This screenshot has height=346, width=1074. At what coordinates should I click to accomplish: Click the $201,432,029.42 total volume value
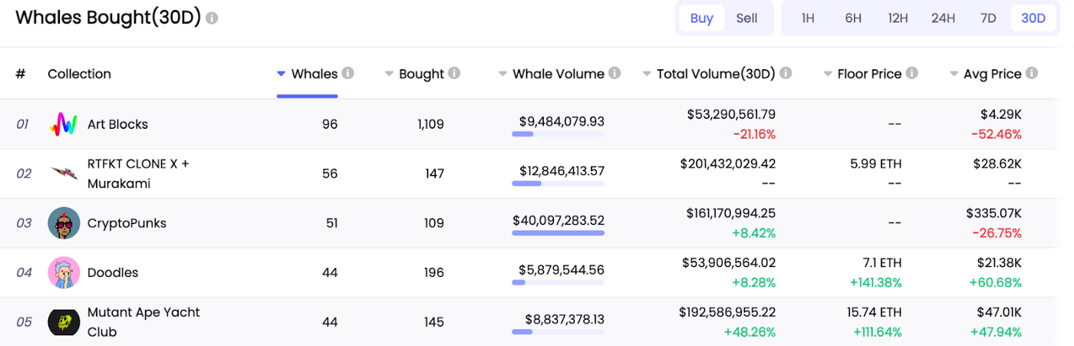[728, 163]
